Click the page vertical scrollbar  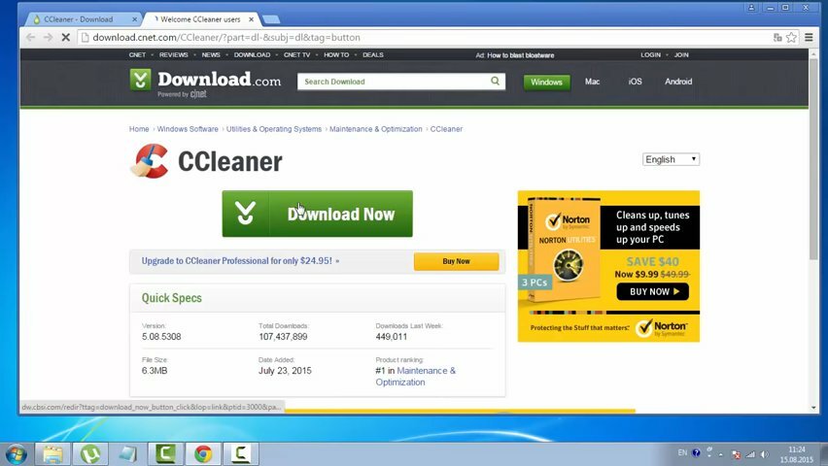pos(813,160)
